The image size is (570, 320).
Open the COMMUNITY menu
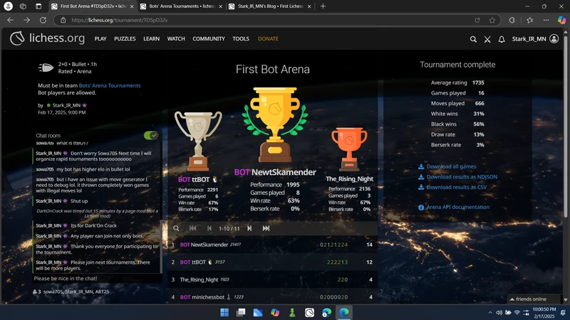tap(209, 39)
